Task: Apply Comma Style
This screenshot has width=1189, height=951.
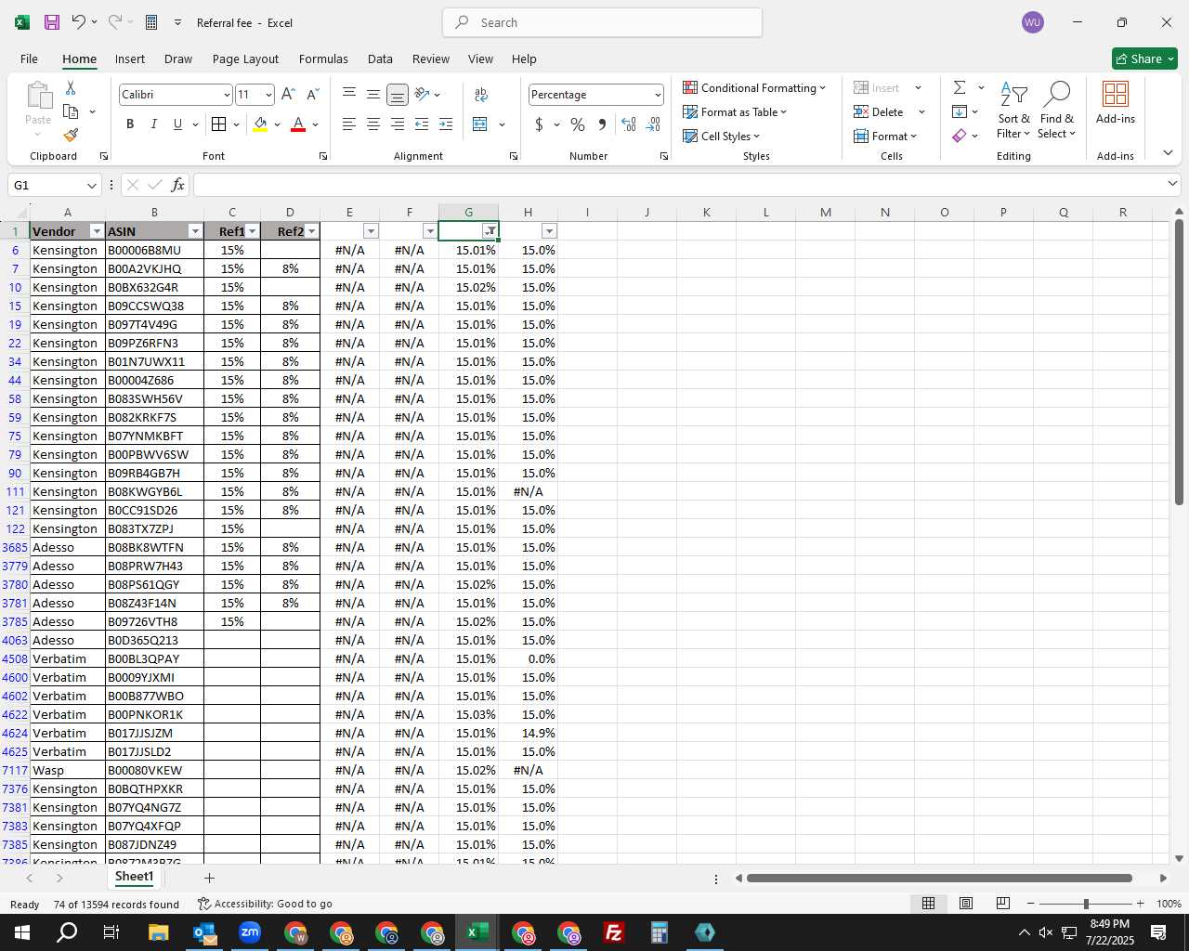Action: pos(602,124)
